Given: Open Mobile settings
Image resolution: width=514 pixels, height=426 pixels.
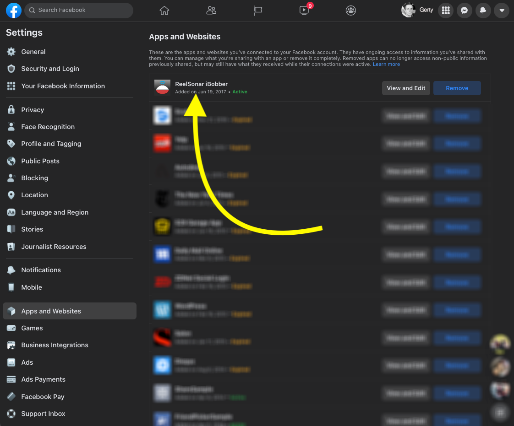Looking at the screenshot, I should pyautogui.click(x=70, y=287).
